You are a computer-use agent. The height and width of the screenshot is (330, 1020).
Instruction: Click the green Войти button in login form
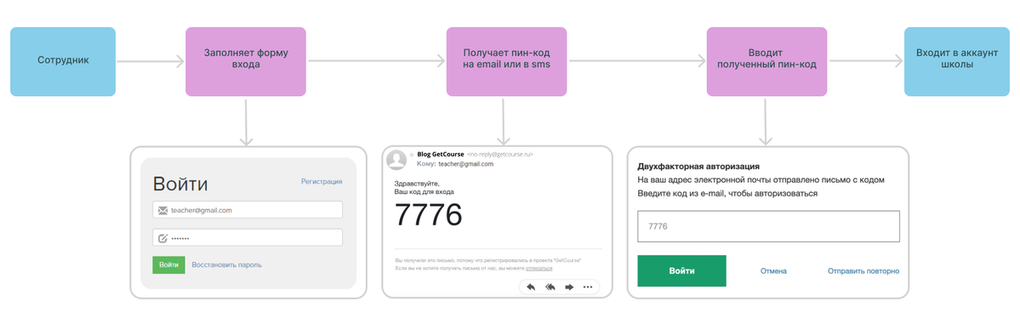(x=169, y=265)
